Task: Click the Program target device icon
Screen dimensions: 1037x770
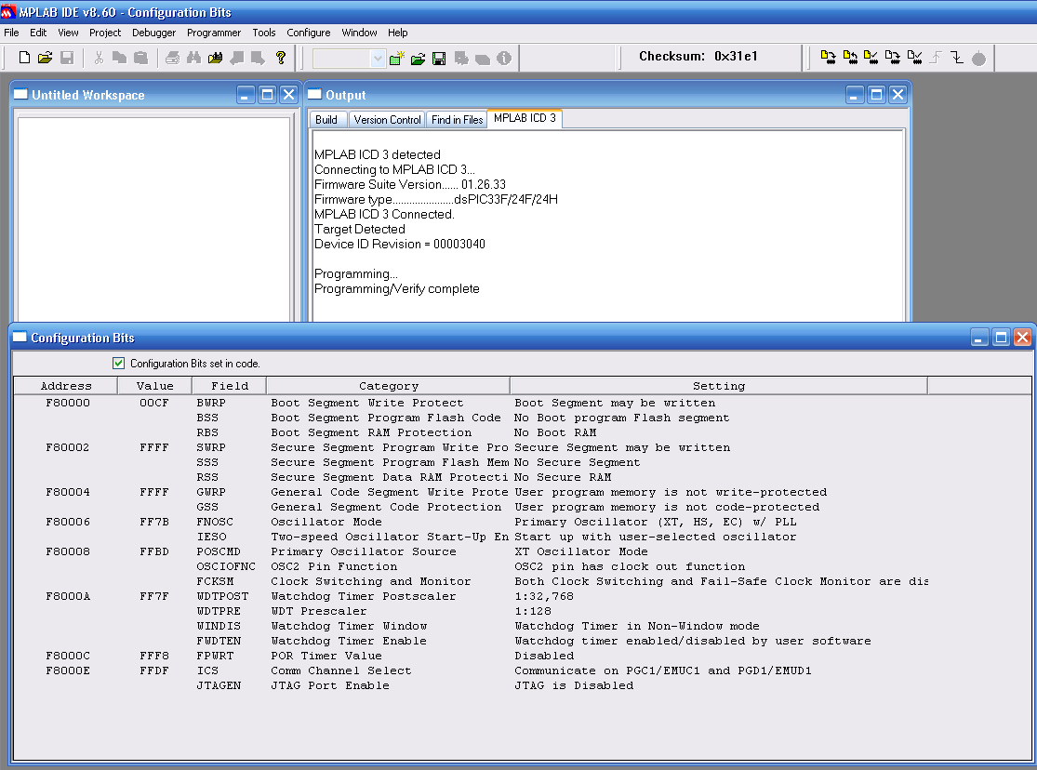Action: pyautogui.click(x=828, y=58)
